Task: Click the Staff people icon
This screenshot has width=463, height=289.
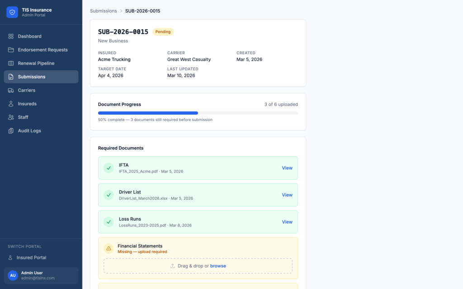Action: [x=11, y=117]
